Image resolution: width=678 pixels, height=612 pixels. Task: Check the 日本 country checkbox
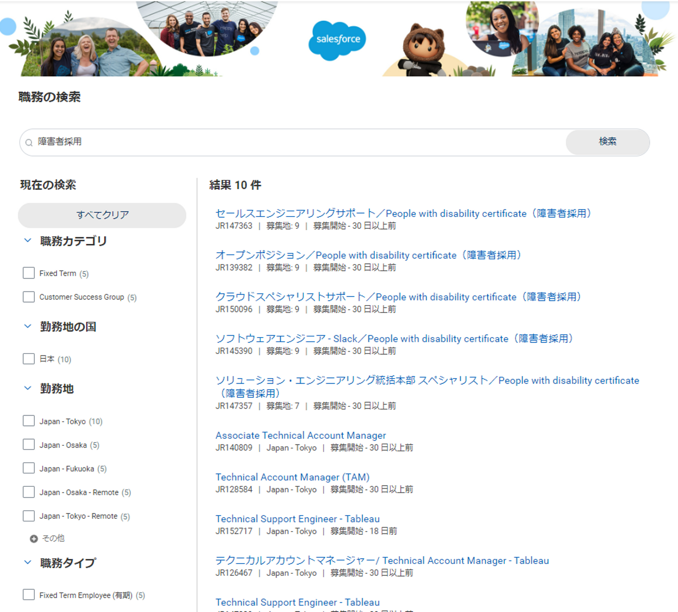(29, 359)
